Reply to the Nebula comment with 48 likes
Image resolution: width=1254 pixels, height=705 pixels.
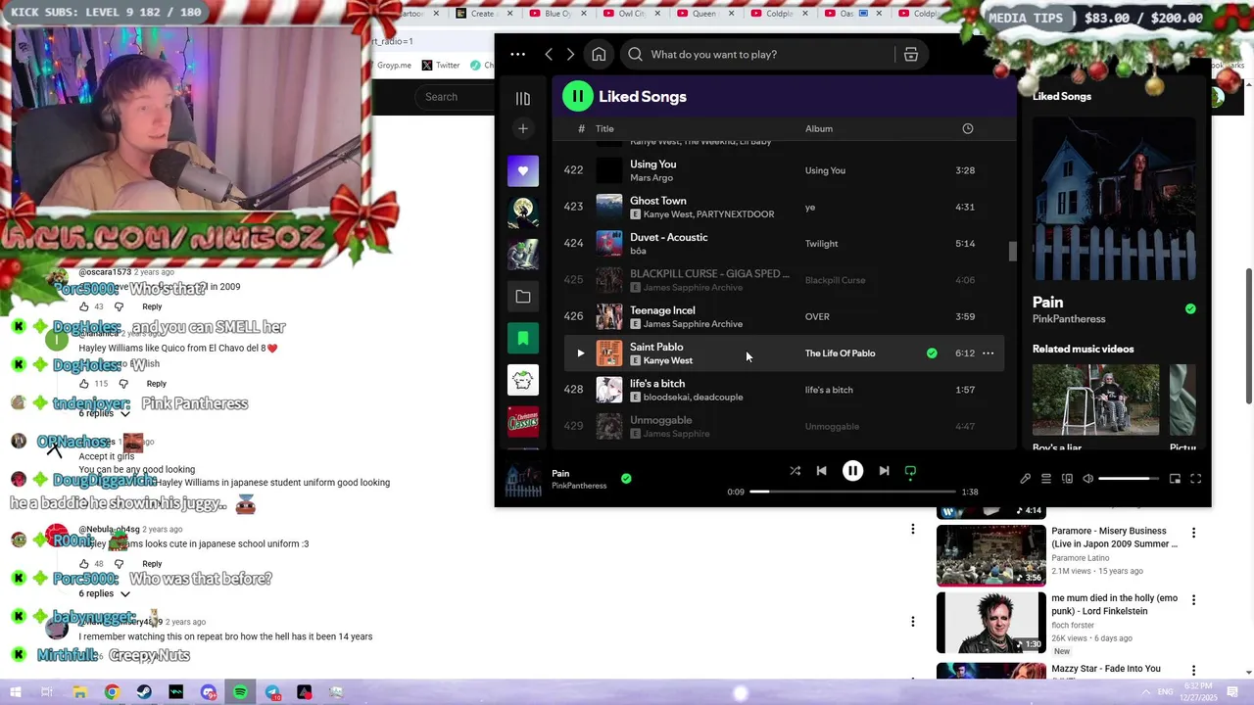click(152, 564)
